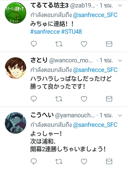
Task: Send こうへい's tweet via envelope icon
Action: (109, 162)
